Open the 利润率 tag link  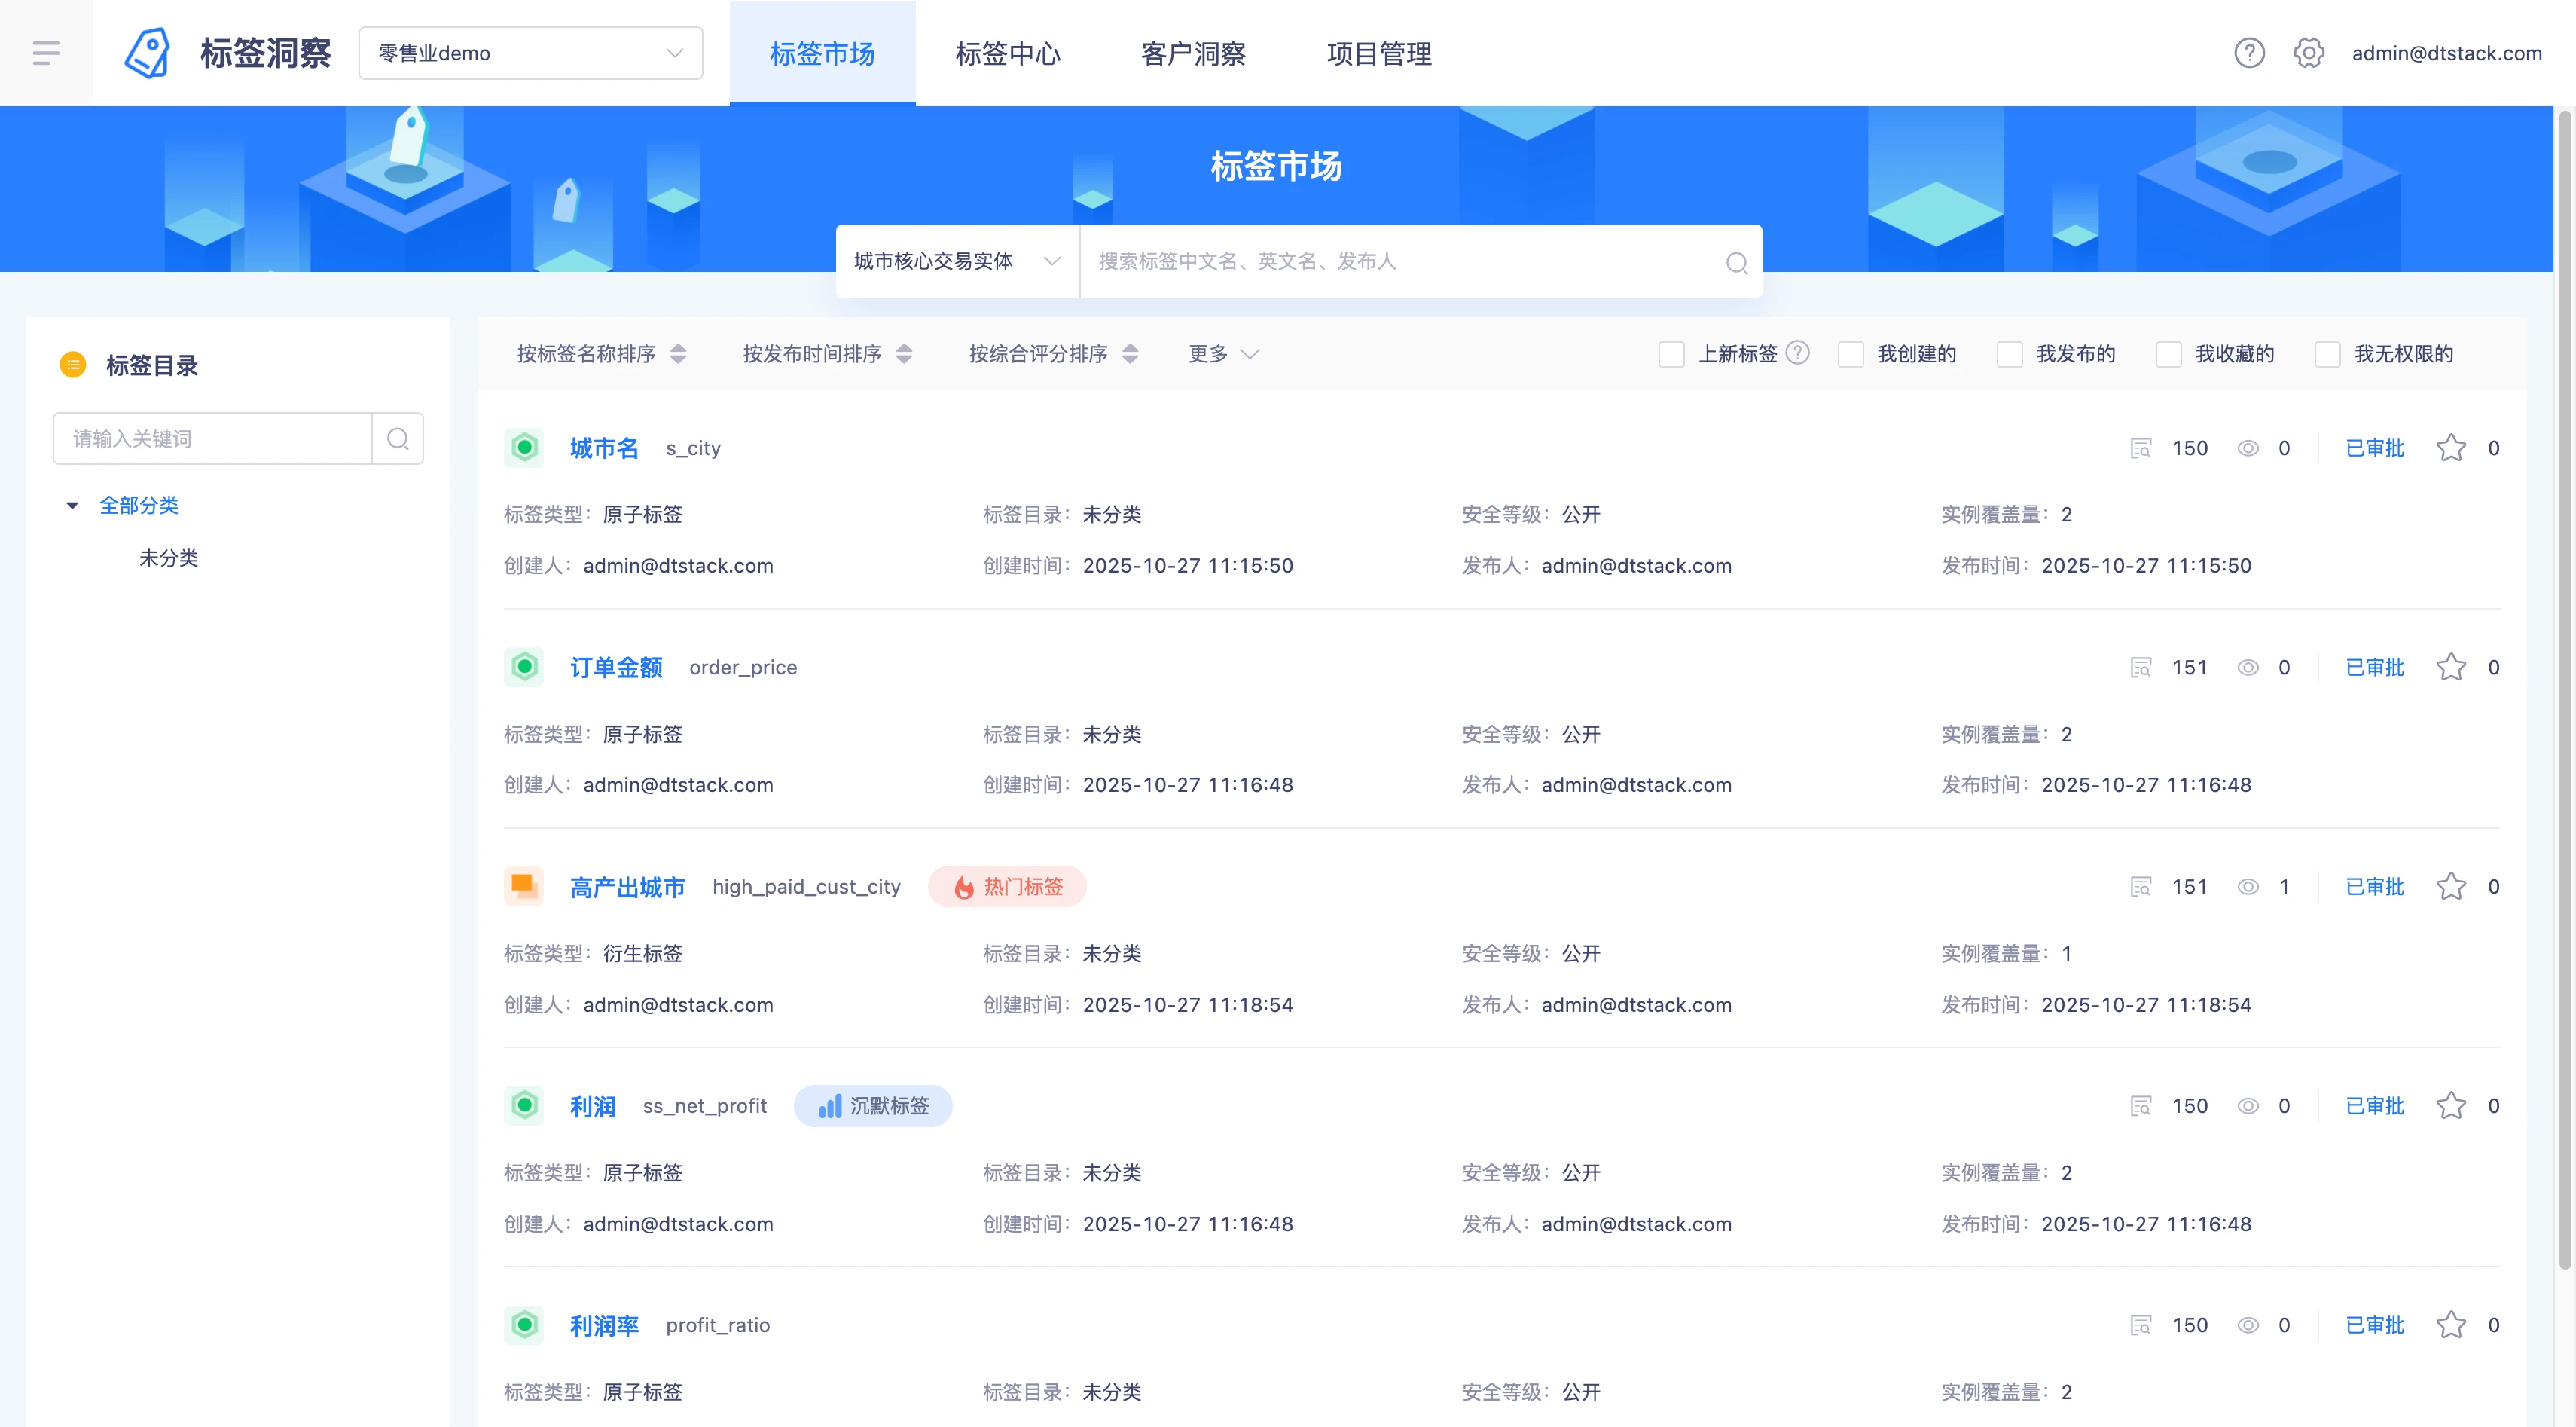tap(604, 1325)
